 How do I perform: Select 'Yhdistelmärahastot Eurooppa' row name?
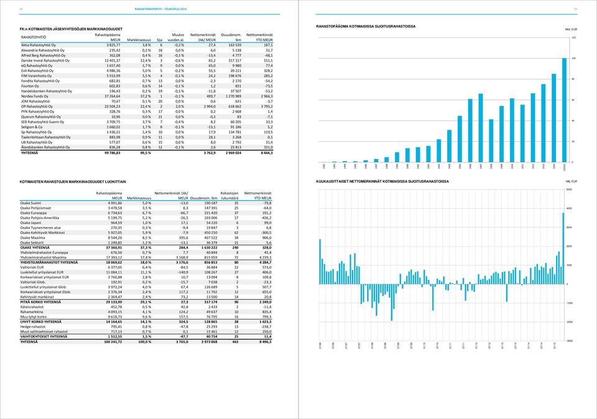(44, 252)
